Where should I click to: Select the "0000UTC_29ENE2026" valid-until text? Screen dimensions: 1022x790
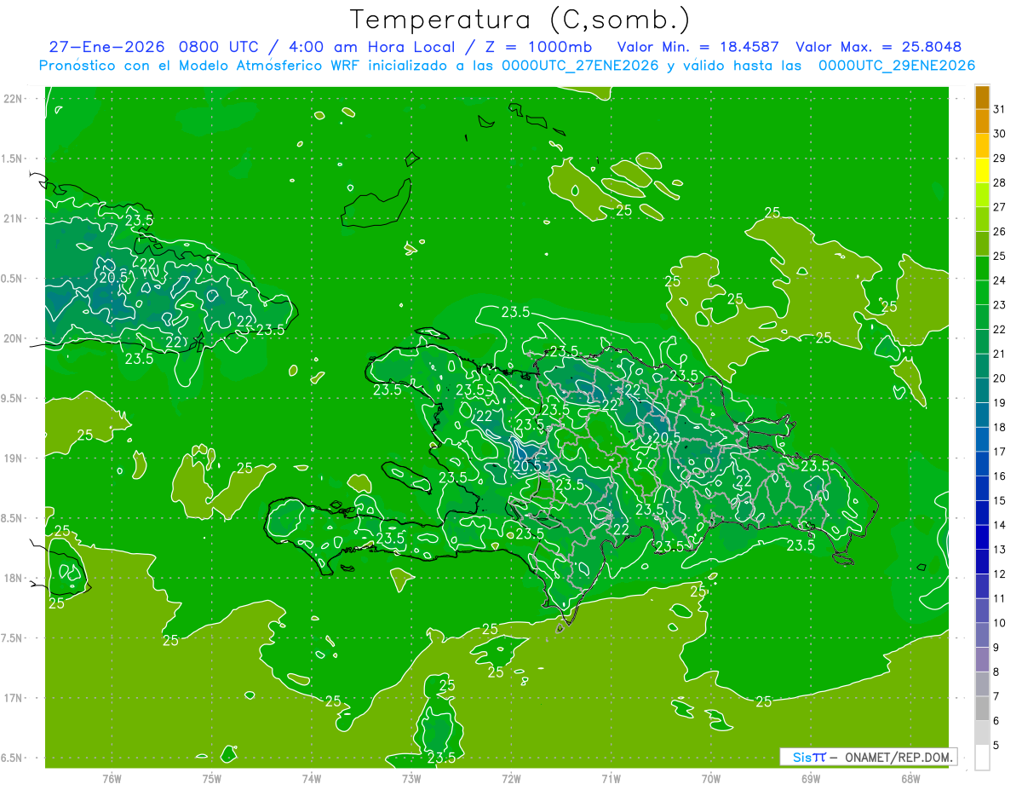[x=897, y=66]
